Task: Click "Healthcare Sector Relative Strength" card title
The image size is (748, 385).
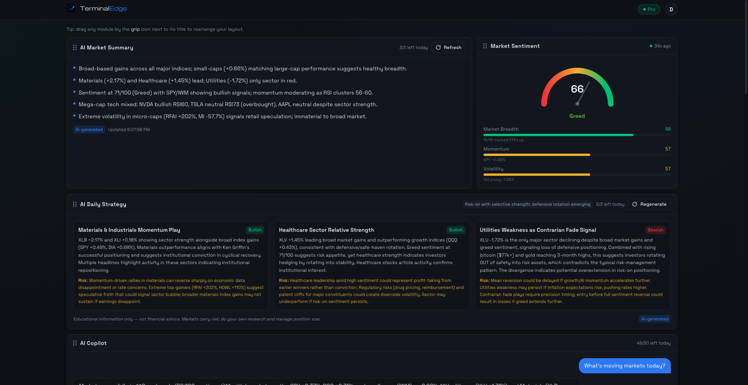Action: [326, 230]
